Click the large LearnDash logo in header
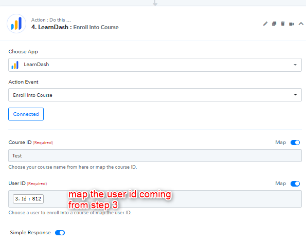Image resolution: width=306 pixels, height=244 pixels. [16, 24]
